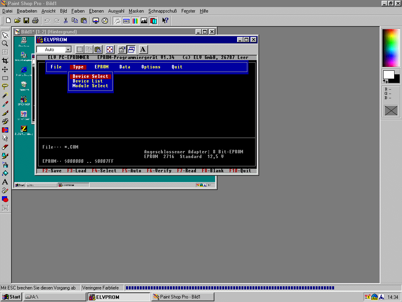Switch ELVPROM window to full screen
Viewport: 402px width, 302px height.
click(x=110, y=49)
